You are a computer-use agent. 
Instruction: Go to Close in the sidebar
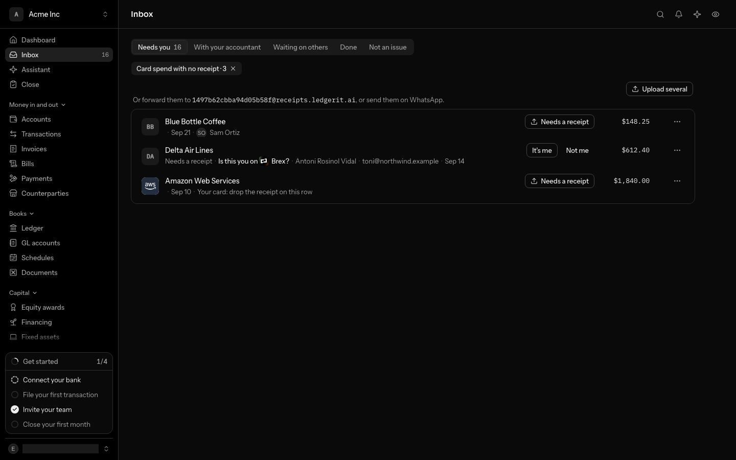coord(59,84)
